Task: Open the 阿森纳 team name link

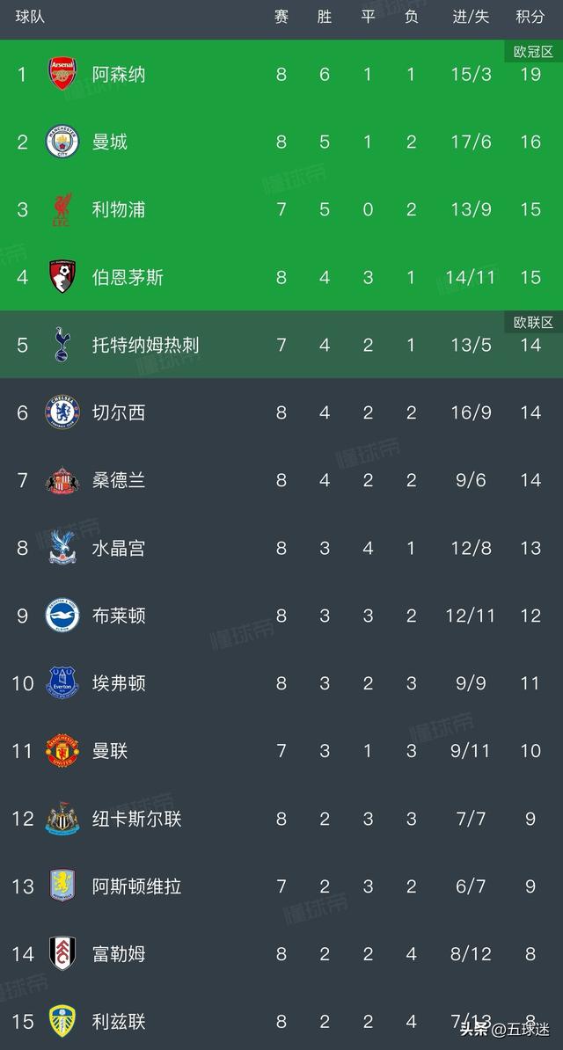Action: [x=119, y=74]
